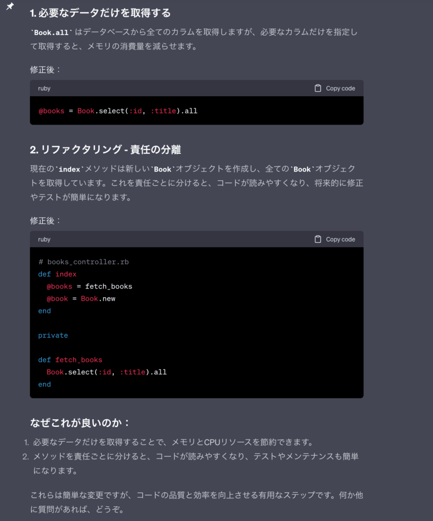Viewport: 433px width, 521px height.
Task: Click the clipboard icon on the first code block
Action: (x=317, y=88)
